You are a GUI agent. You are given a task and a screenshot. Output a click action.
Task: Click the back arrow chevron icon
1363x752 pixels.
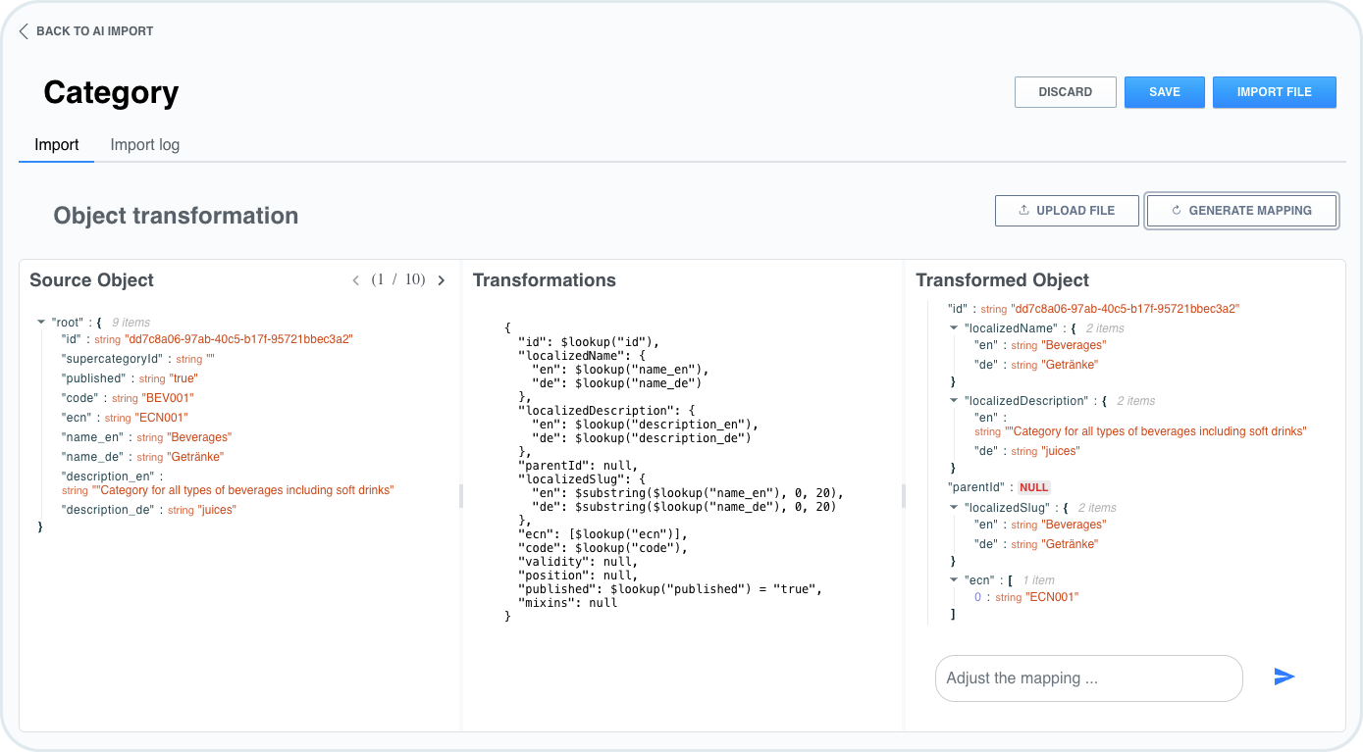point(24,31)
